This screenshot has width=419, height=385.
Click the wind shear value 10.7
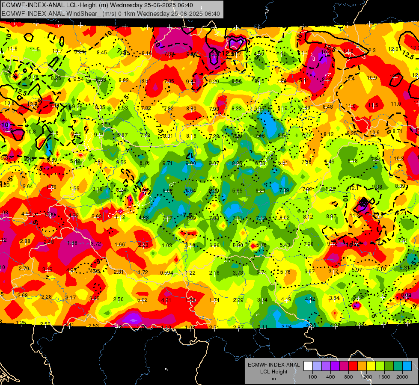[x=57, y=51]
